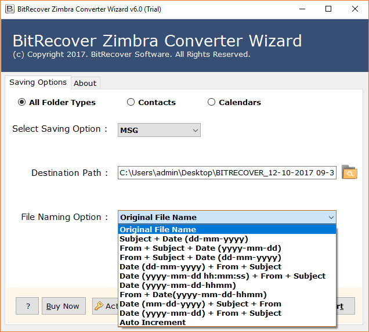Screen dimensions: 369x332
Task: Click the Activate button with key icon
Action: (105, 306)
